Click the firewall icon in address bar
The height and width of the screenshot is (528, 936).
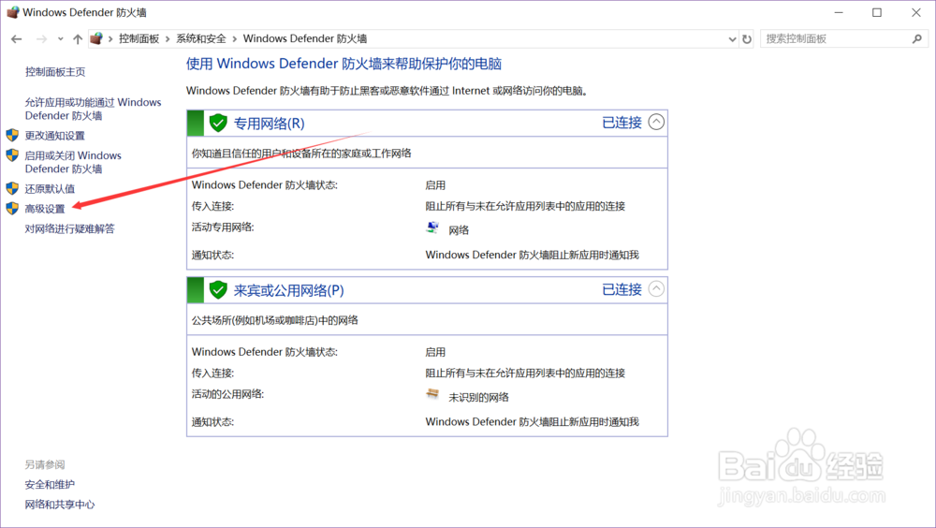coord(96,38)
